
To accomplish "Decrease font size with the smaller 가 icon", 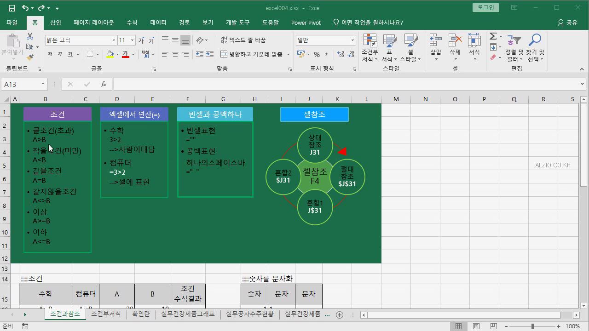I will click(x=151, y=40).
